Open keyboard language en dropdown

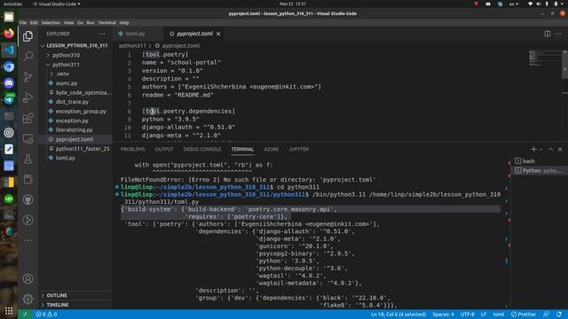(x=514, y=4)
